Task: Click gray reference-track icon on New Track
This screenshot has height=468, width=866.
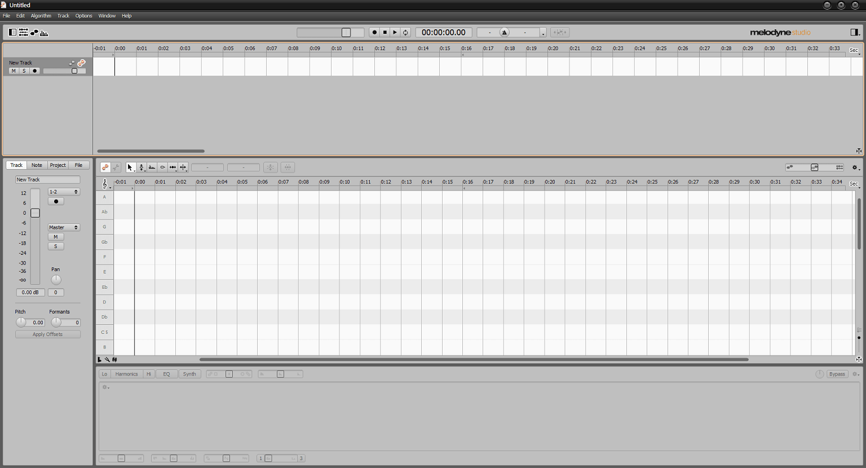Action: (72, 63)
